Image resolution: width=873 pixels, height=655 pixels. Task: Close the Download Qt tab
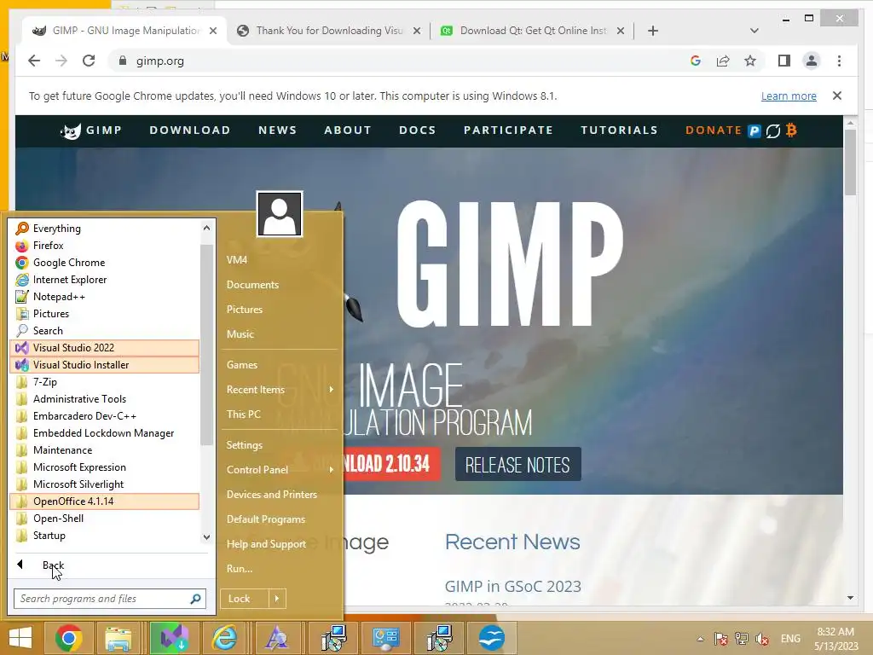(x=621, y=31)
